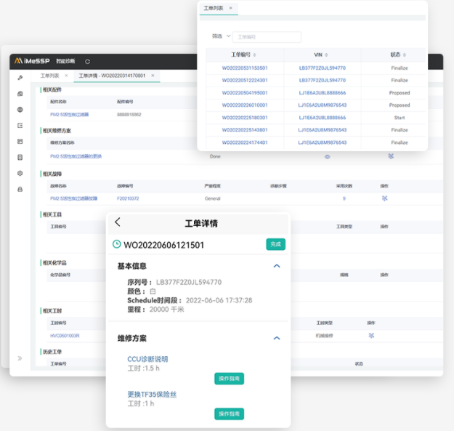
Task: Click the action icon at the Done row's end
Action: (x=391, y=156)
